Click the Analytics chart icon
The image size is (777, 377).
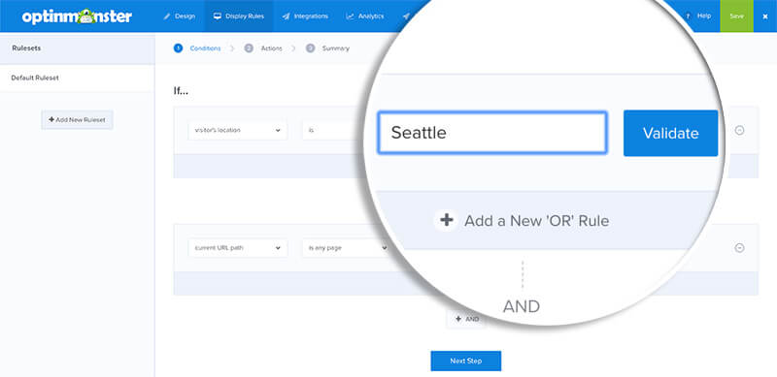coord(351,16)
